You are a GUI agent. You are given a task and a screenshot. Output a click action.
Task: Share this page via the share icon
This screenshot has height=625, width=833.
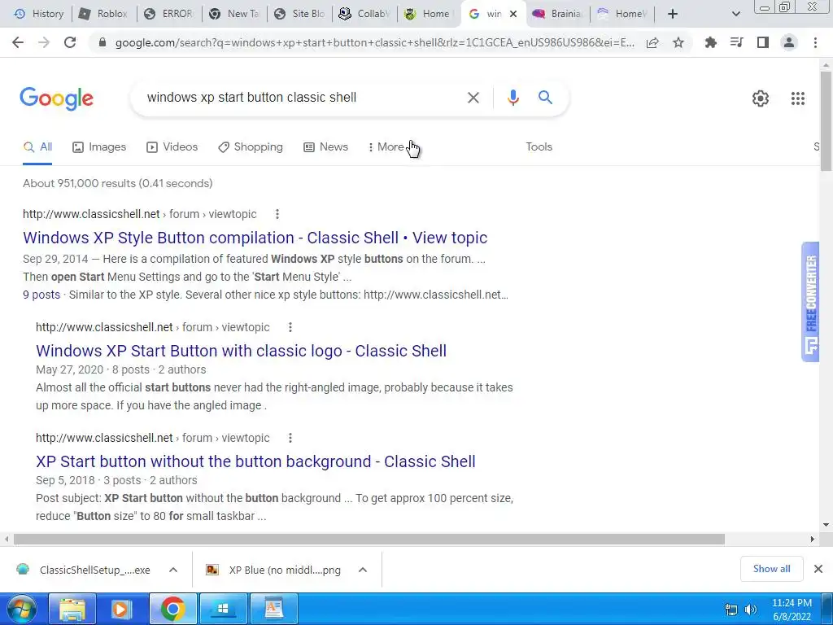[652, 42]
